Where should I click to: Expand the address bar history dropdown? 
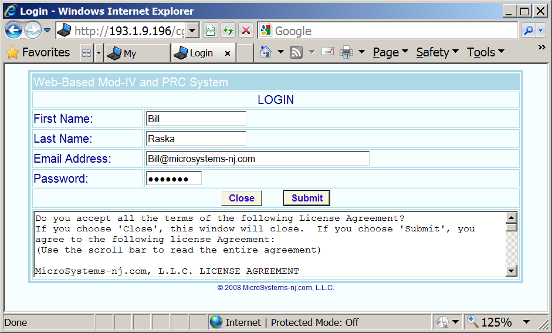click(x=193, y=31)
